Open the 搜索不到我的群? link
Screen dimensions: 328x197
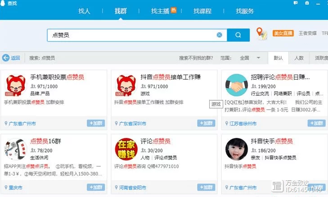[x=196, y=58]
